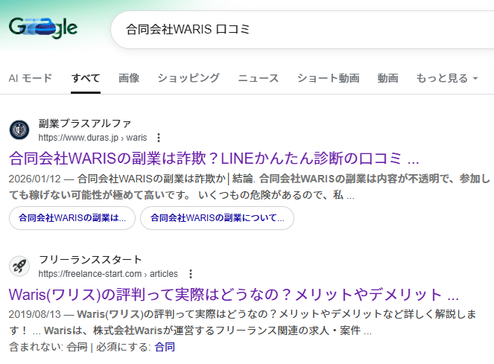Viewport: 494px width, 364px height.
Task: Open the 動画 tab
Action: coord(388,78)
